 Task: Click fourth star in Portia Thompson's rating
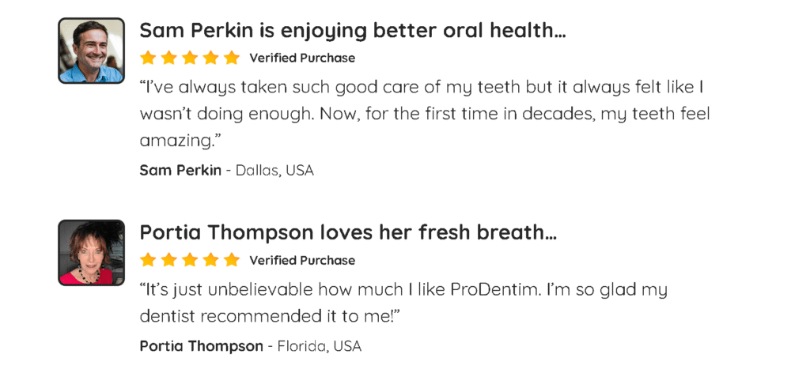[x=210, y=260]
